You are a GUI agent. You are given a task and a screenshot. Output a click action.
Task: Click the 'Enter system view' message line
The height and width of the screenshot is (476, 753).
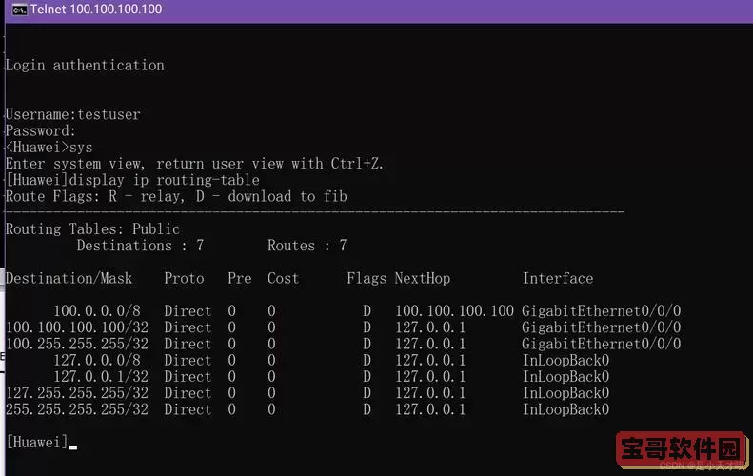tap(194, 164)
